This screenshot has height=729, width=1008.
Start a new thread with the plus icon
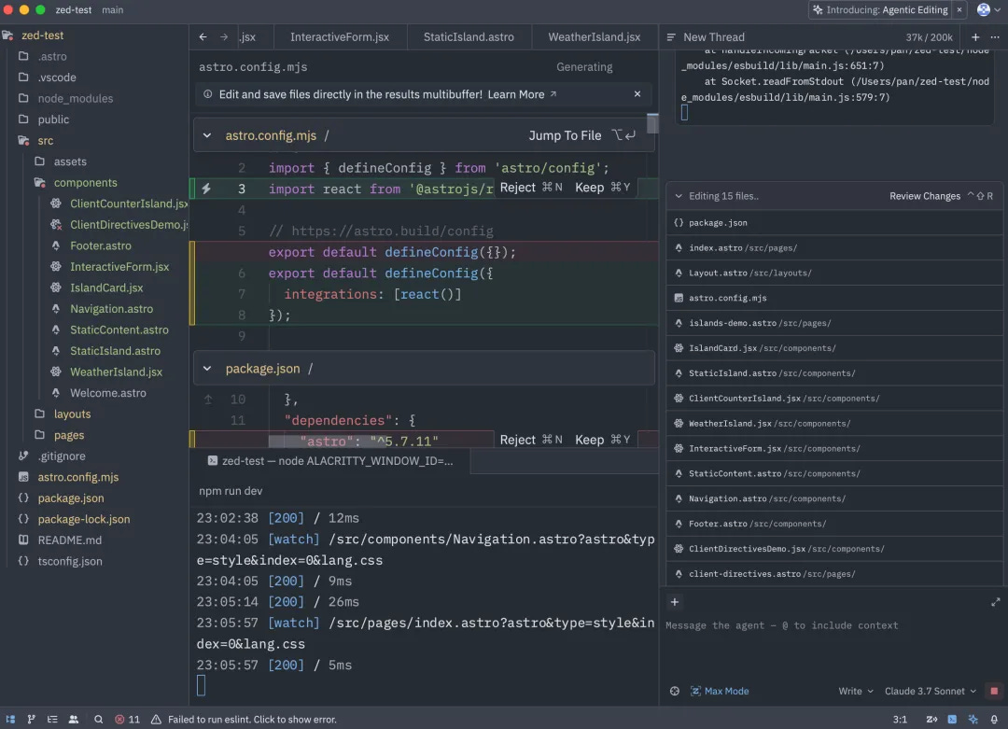tap(975, 37)
